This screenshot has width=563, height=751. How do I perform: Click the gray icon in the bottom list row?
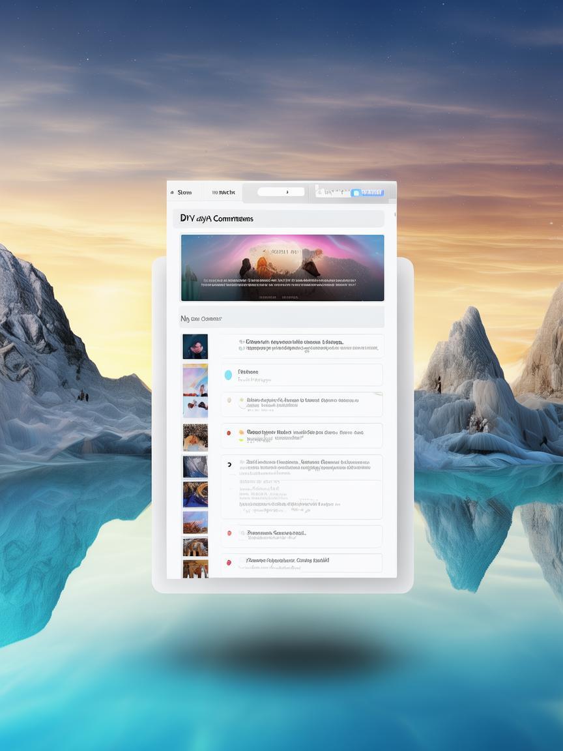point(242,561)
